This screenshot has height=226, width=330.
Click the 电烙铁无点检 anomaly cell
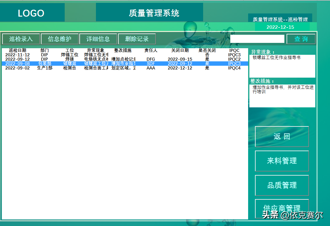(x=96, y=59)
